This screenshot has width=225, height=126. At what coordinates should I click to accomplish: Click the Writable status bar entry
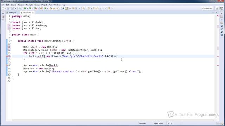[142, 123]
